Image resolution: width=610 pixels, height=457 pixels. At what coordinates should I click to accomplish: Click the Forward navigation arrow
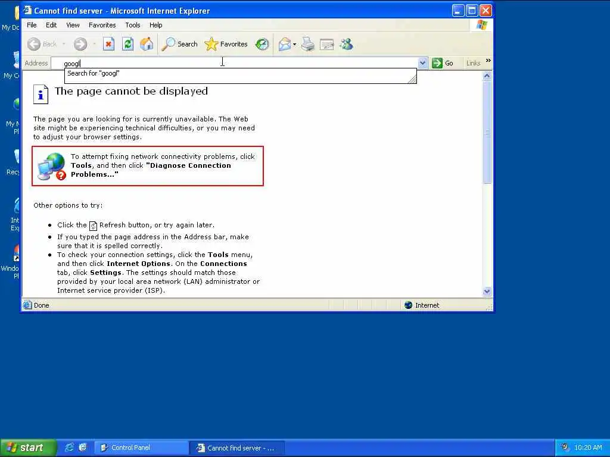80,44
